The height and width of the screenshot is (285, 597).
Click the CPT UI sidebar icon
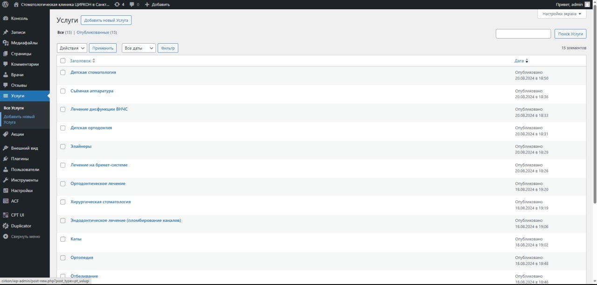[x=6, y=215]
